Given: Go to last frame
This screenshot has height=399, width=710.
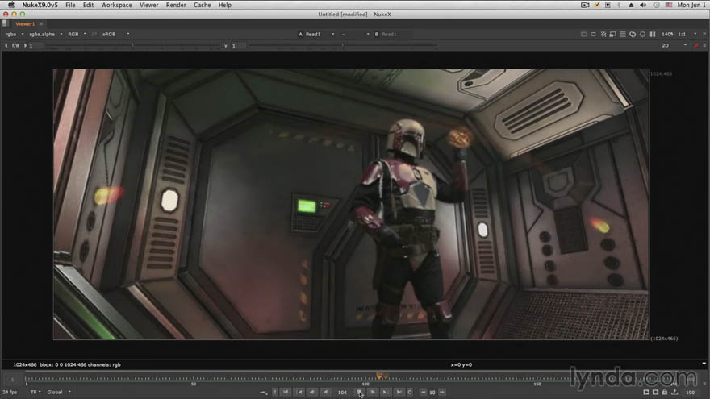Looking at the screenshot, I should [x=399, y=392].
